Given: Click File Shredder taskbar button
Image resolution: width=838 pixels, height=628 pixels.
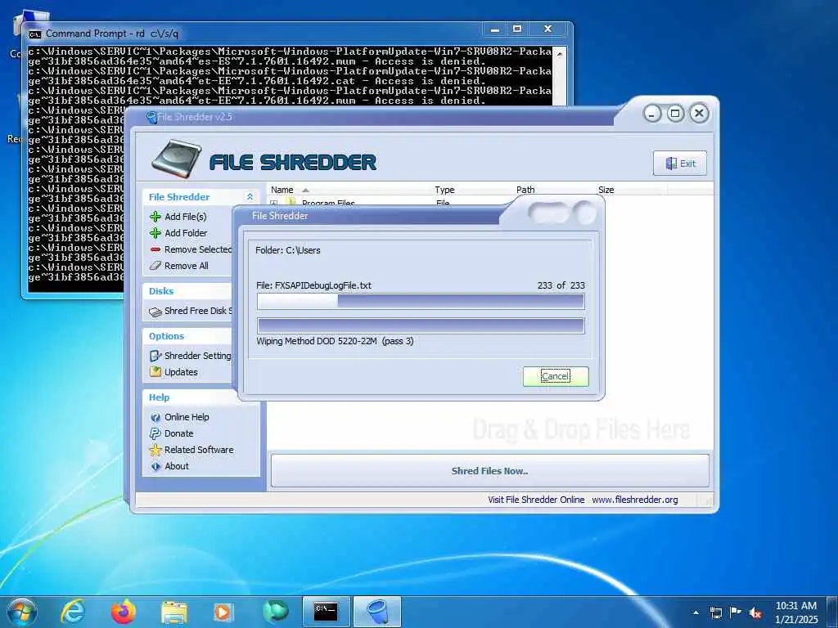Looking at the screenshot, I should pos(377,612).
